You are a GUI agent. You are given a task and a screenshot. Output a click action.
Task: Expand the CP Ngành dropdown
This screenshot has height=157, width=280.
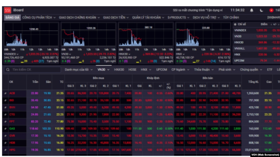[x=180, y=70]
